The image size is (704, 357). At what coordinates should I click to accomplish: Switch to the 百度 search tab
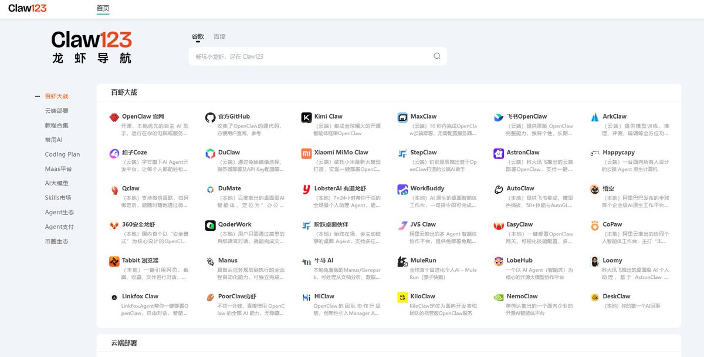(x=219, y=36)
